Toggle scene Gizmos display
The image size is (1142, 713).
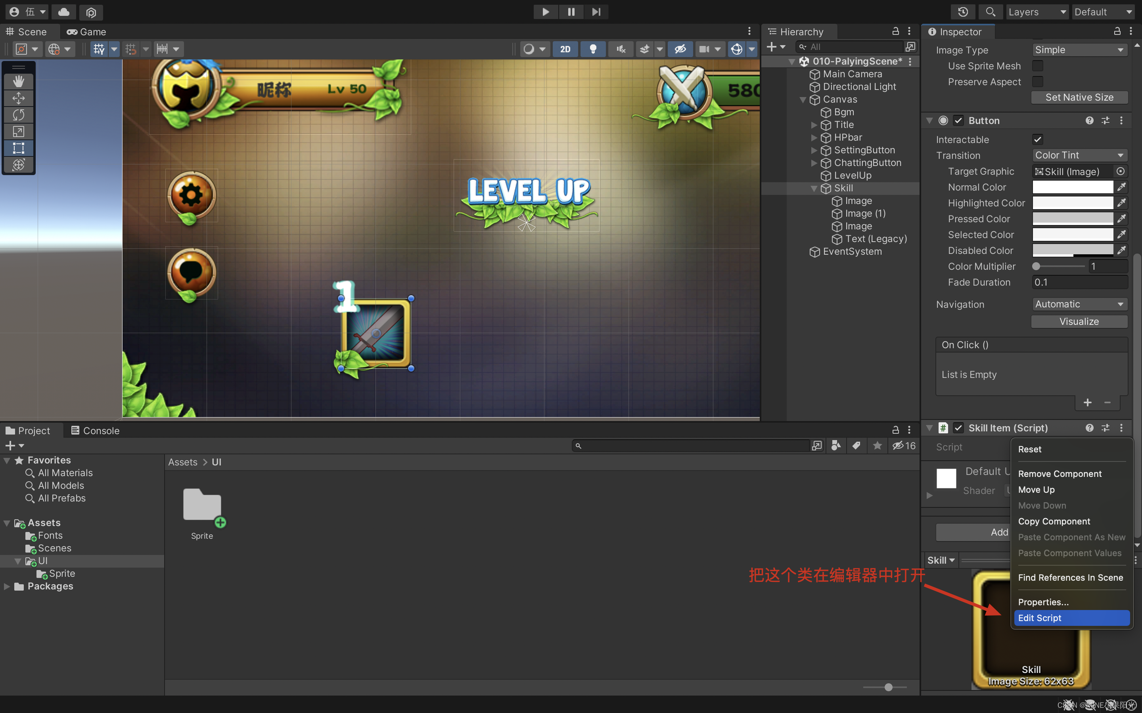click(737, 49)
